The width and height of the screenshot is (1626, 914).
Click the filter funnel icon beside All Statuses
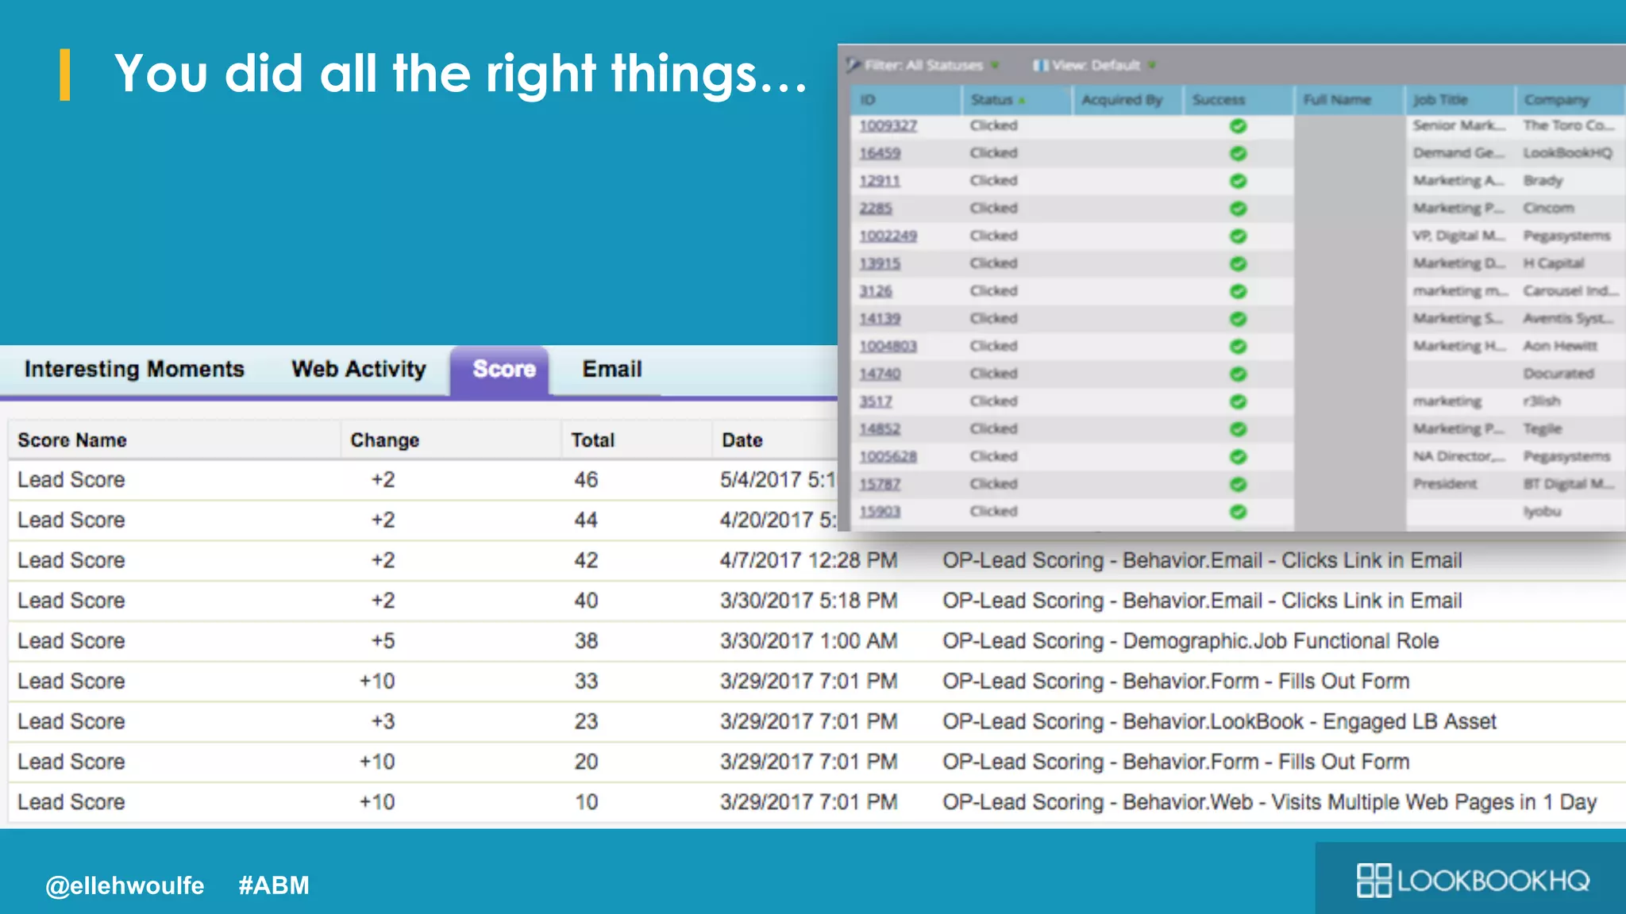coord(853,65)
